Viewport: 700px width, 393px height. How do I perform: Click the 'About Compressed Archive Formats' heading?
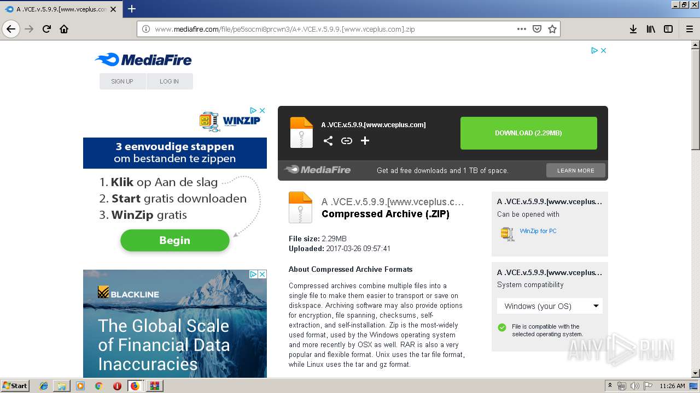tap(351, 269)
